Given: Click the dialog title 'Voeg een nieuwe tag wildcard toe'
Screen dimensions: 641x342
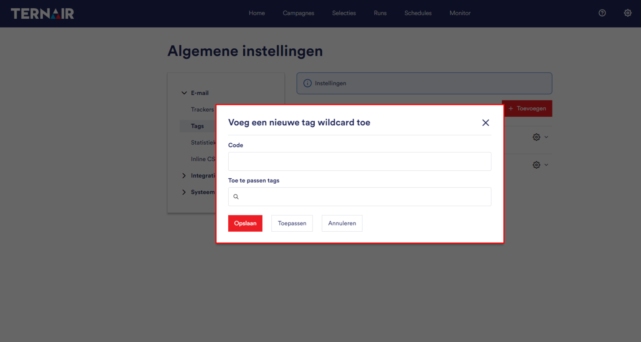Looking at the screenshot, I should (299, 122).
